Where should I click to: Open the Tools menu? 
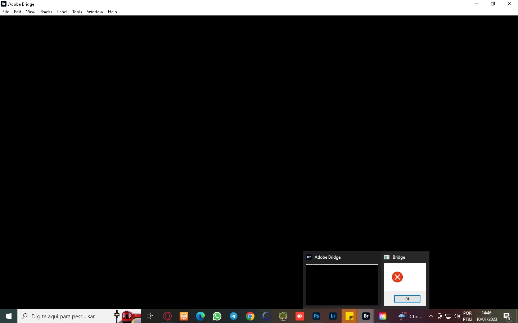77,12
